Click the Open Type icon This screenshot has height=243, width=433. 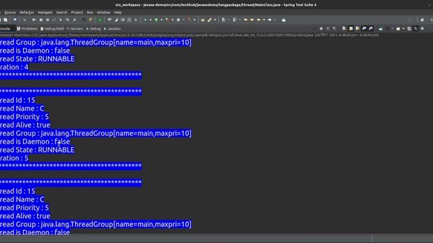coord(203,20)
